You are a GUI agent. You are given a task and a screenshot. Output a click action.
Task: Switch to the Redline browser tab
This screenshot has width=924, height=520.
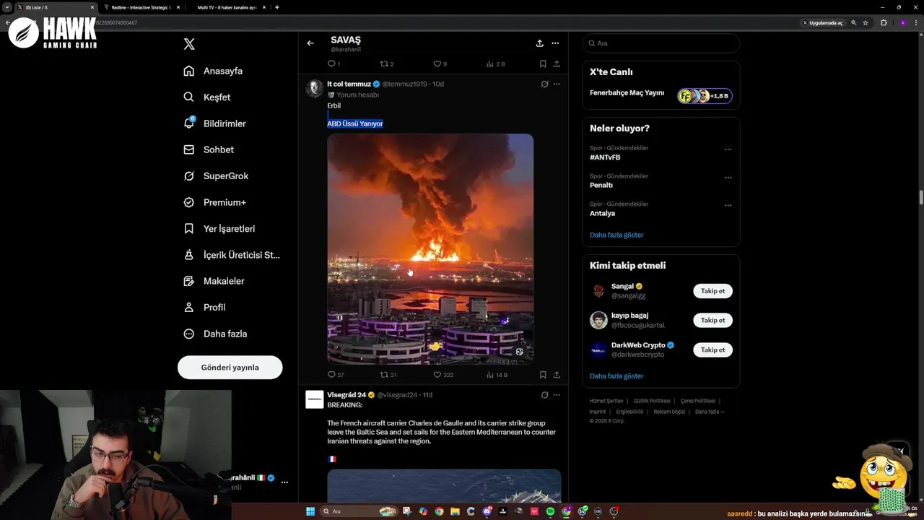(x=141, y=7)
